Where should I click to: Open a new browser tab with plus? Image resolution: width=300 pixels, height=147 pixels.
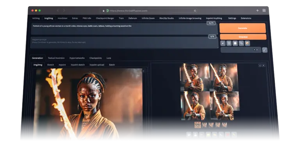[257, 11]
